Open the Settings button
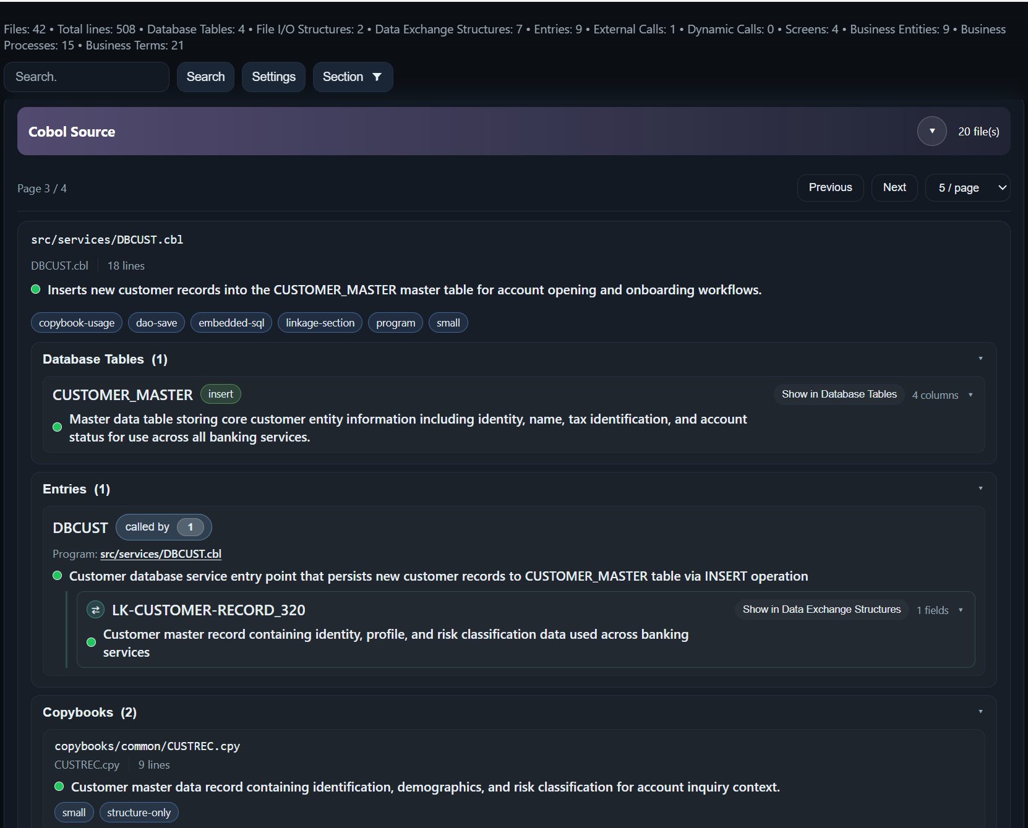The width and height of the screenshot is (1028, 828). (x=273, y=77)
